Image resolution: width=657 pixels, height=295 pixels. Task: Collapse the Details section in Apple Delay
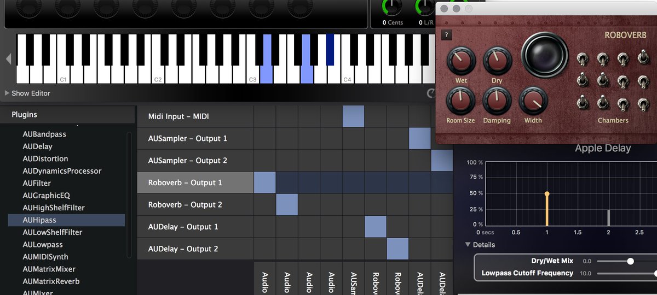pos(468,245)
